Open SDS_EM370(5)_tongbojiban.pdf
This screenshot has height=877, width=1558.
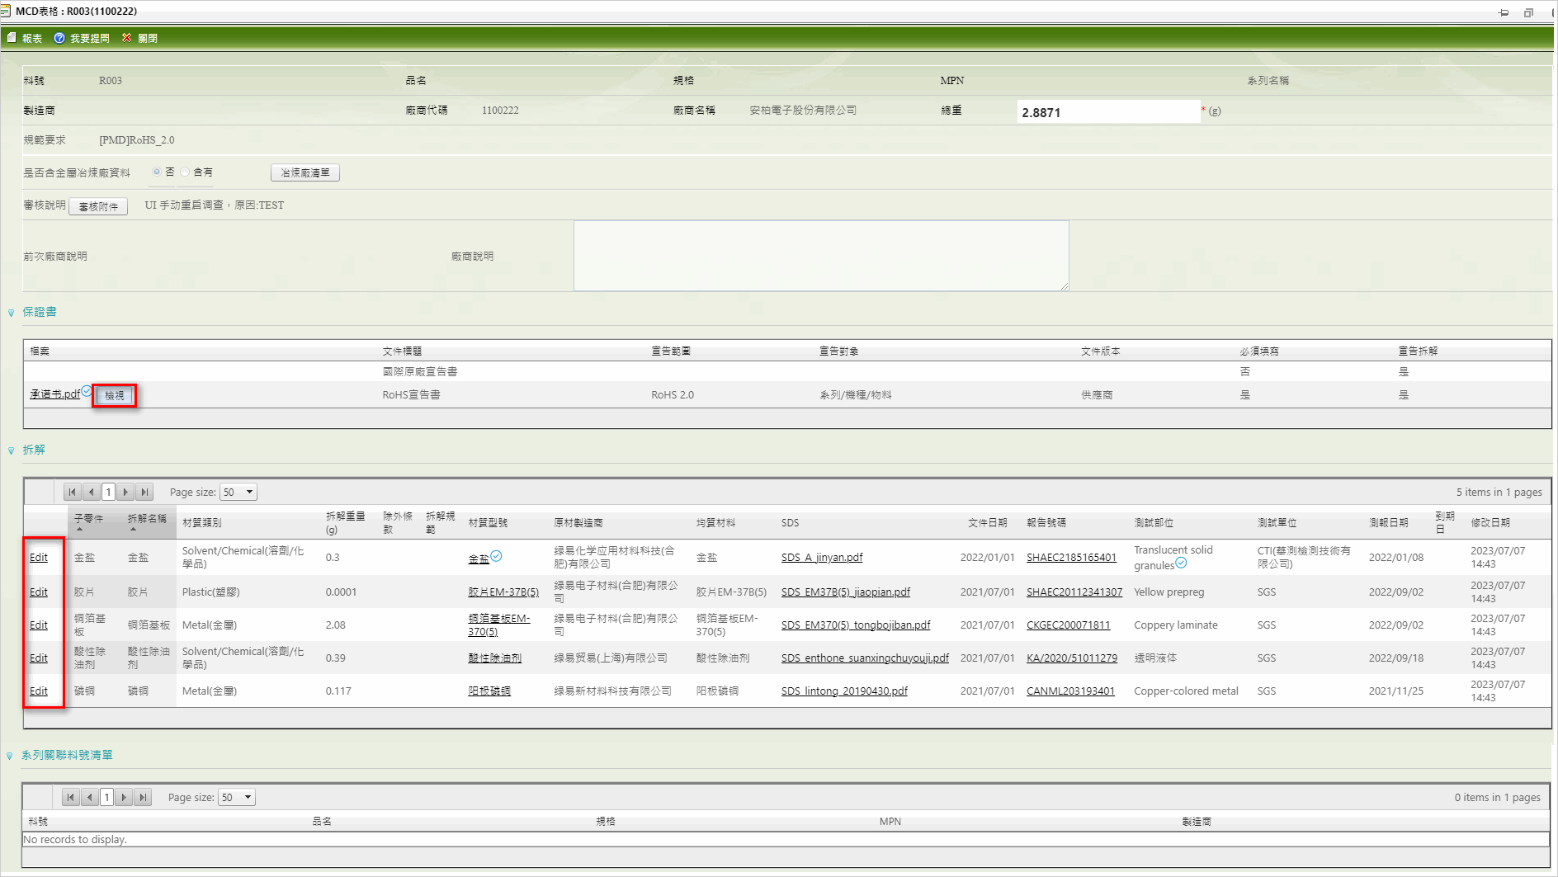tap(856, 625)
